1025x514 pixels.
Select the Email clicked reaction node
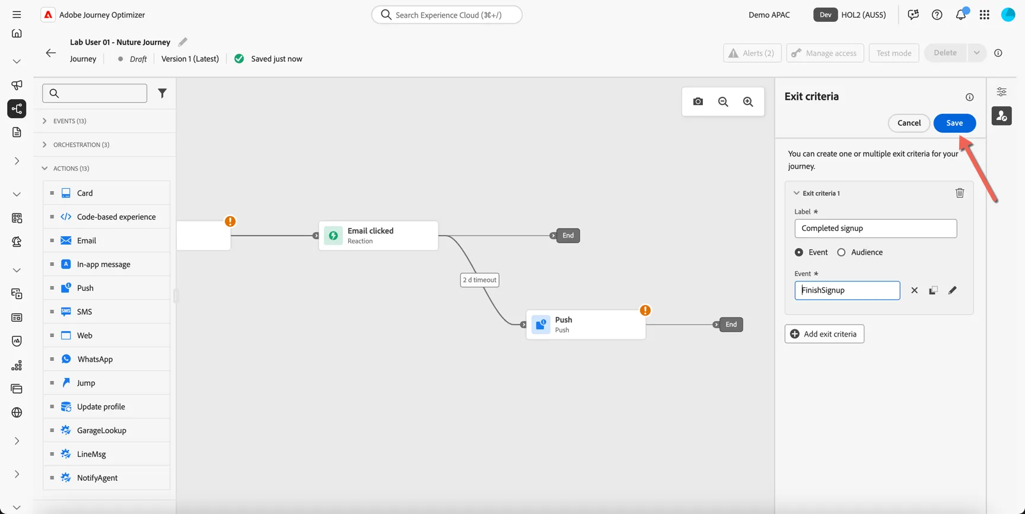tap(378, 236)
